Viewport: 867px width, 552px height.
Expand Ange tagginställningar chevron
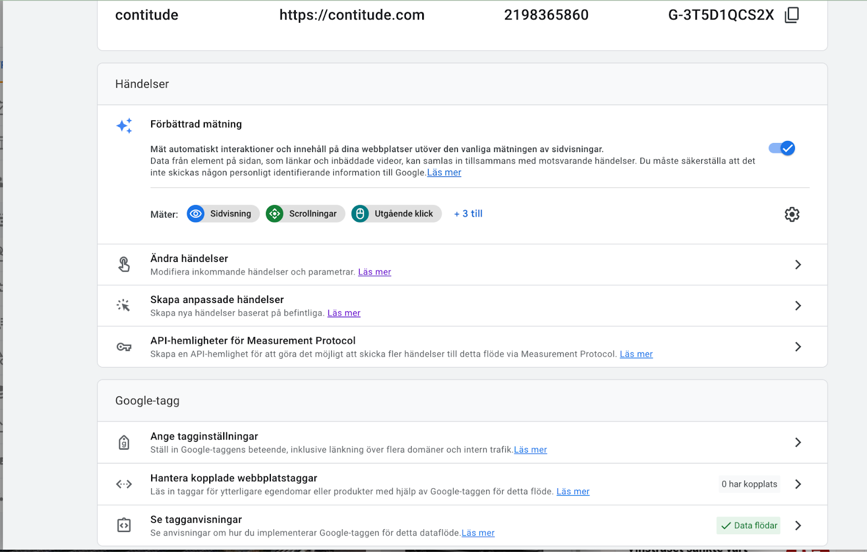point(798,443)
